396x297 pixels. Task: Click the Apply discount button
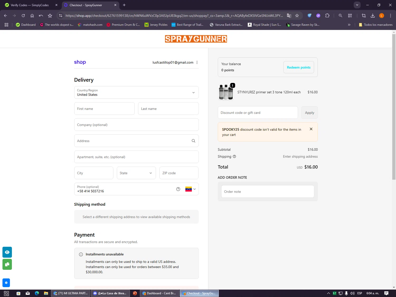pos(309,112)
